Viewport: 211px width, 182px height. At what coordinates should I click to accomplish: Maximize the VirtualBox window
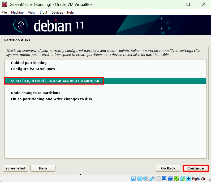coord(188,4)
